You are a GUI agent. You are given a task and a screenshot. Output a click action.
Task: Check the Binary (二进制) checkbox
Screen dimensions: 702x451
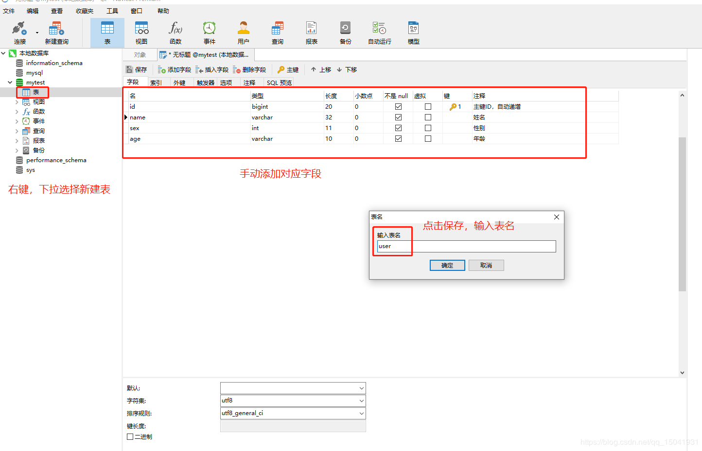tap(130, 436)
